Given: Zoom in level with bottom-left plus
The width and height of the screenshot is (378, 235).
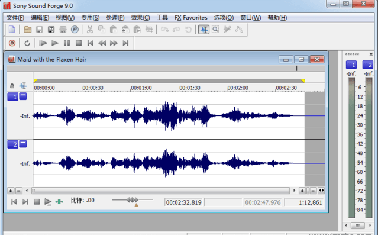Looking at the screenshot, I should (x=11, y=191).
